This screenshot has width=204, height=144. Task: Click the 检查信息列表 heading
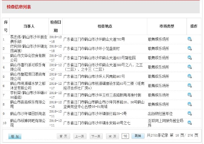coord(19,7)
